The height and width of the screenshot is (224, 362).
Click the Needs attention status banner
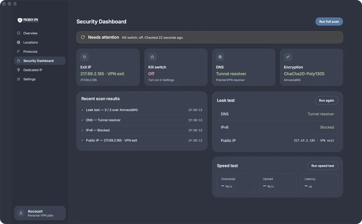210,37
